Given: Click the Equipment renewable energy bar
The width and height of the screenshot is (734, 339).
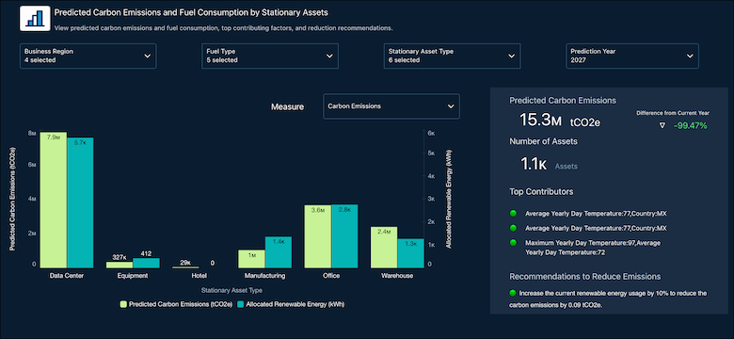Looking at the screenshot, I should 146,263.
